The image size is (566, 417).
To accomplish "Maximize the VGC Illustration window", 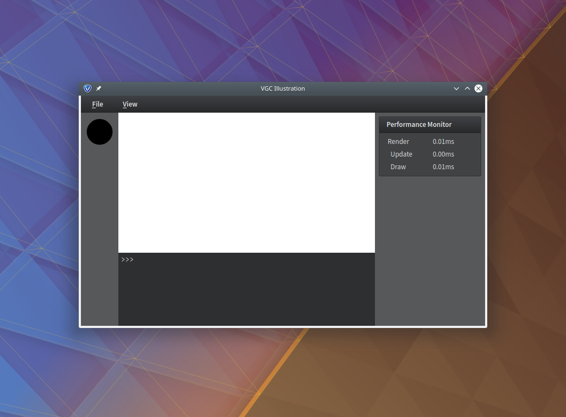I will (467, 88).
